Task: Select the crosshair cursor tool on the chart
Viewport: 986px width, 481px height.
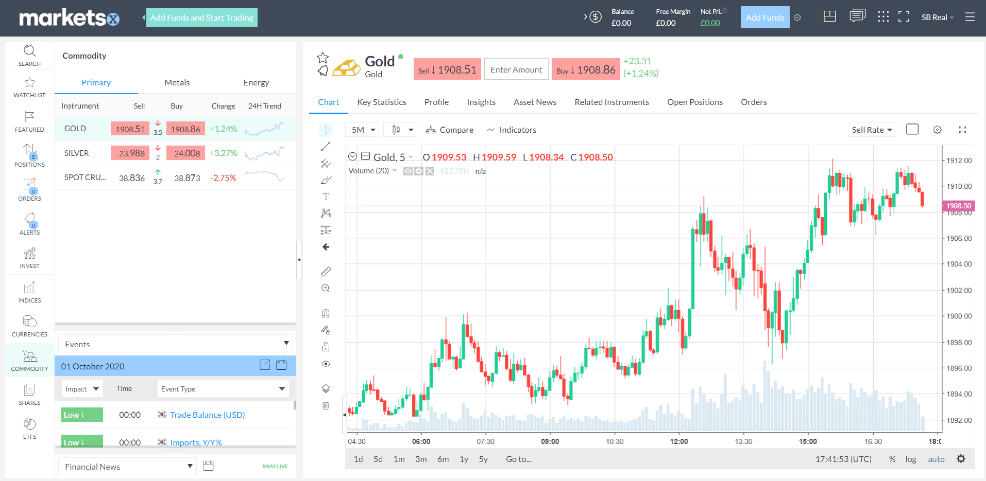Action: (x=326, y=130)
